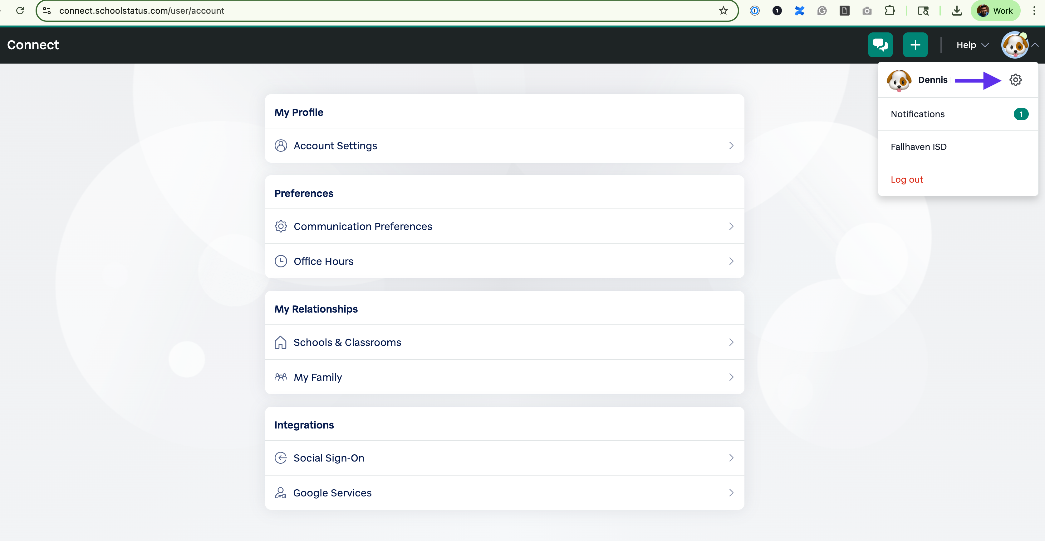Select Fallhaven ISD in the menu
Viewport: 1045px width, 541px height.
click(919, 146)
